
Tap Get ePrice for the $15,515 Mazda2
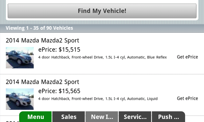coord(187,57)
